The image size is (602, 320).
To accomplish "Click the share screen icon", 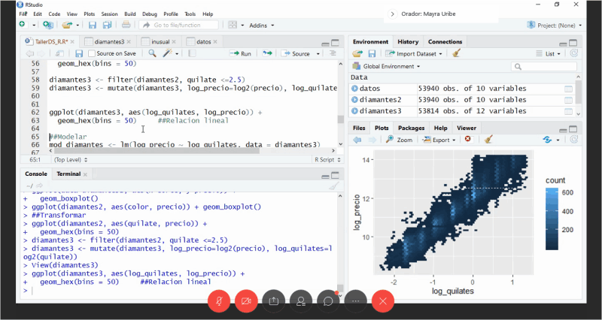I will click(x=273, y=300).
